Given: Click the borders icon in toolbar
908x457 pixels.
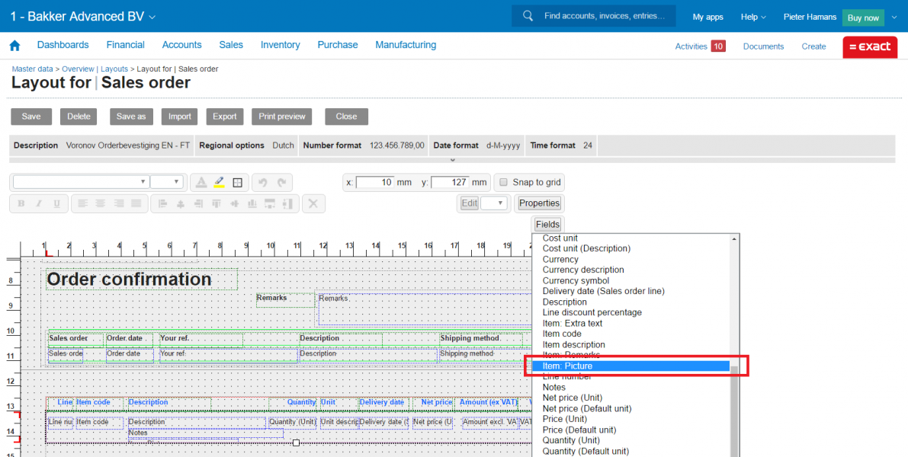Looking at the screenshot, I should (238, 183).
